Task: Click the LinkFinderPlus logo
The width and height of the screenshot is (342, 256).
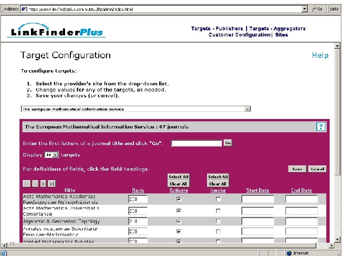Action: [x=57, y=30]
